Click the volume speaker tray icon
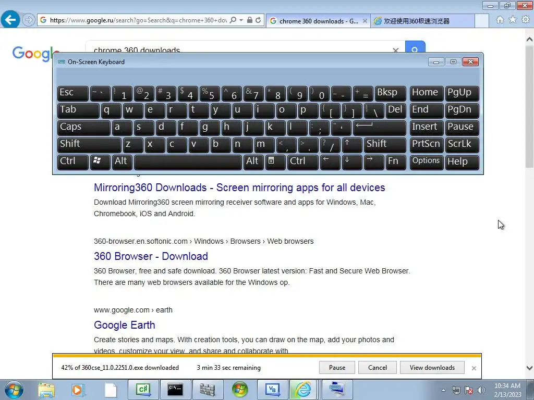 481,390
